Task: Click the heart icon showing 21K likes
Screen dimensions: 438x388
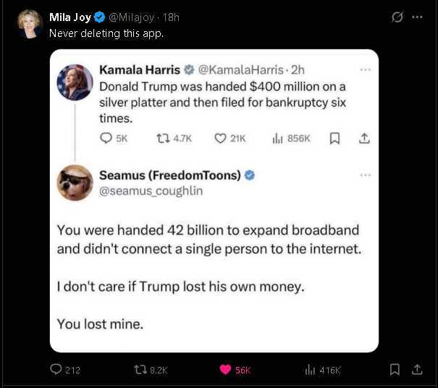Action: [x=222, y=138]
